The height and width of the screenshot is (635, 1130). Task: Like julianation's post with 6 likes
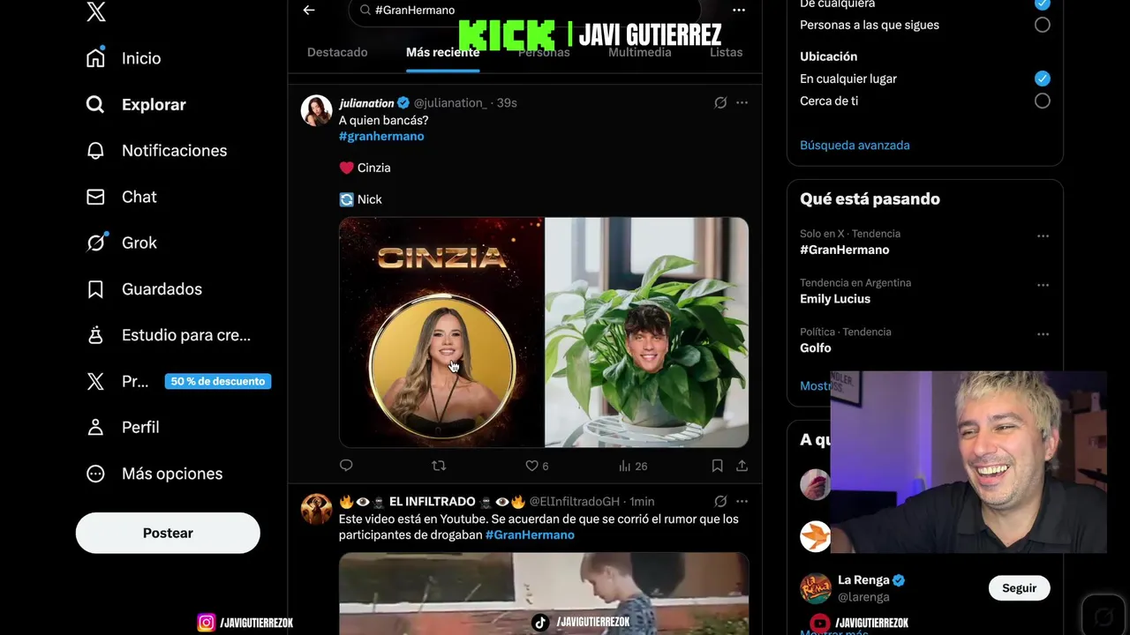click(x=537, y=466)
